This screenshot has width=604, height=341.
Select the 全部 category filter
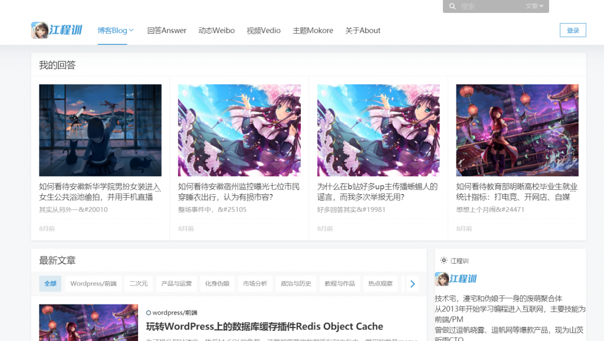pyautogui.click(x=50, y=284)
